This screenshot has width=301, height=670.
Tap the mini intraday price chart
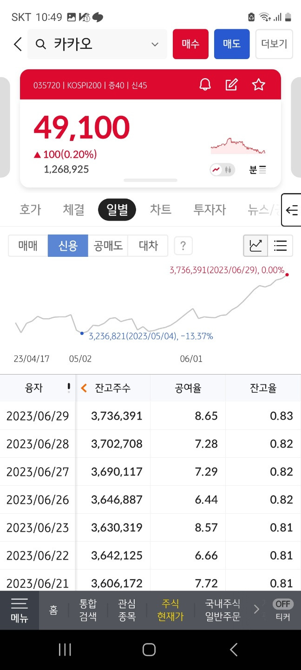[x=238, y=146]
